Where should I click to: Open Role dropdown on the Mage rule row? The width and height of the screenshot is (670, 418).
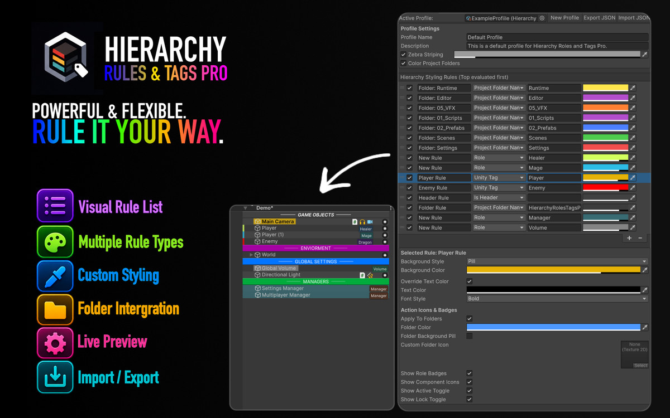[499, 168]
